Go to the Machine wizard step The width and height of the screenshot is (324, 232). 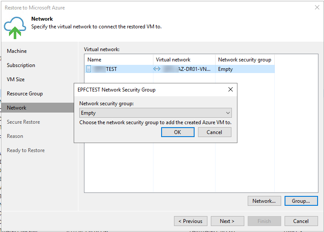[x=17, y=51]
